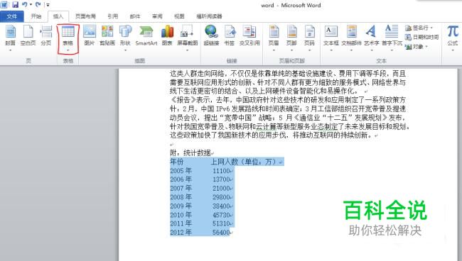Click the Word application icon in title bar
This screenshot has width=462, height=261.
[x=4, y=5]
